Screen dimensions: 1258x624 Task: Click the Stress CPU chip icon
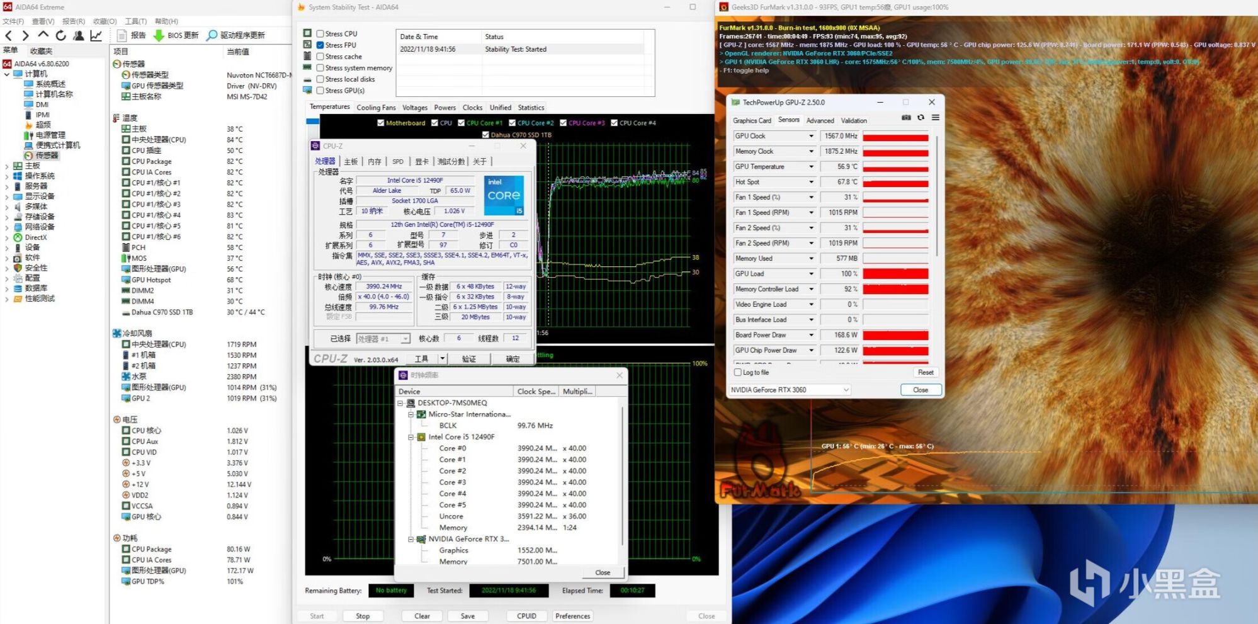(307, 33)
